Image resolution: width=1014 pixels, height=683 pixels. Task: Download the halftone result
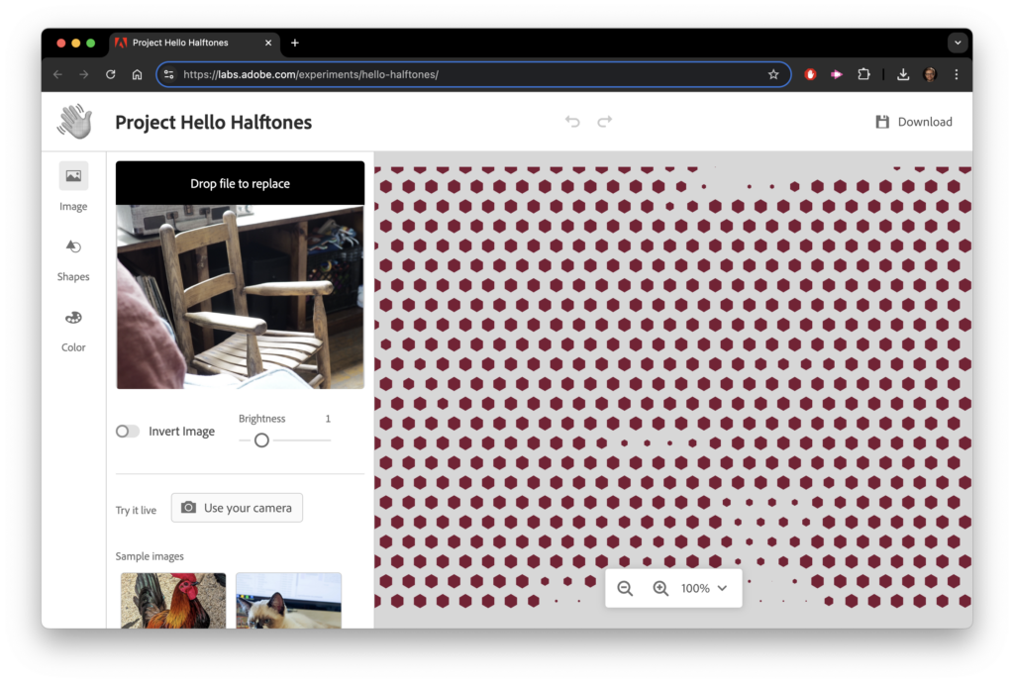914,122
